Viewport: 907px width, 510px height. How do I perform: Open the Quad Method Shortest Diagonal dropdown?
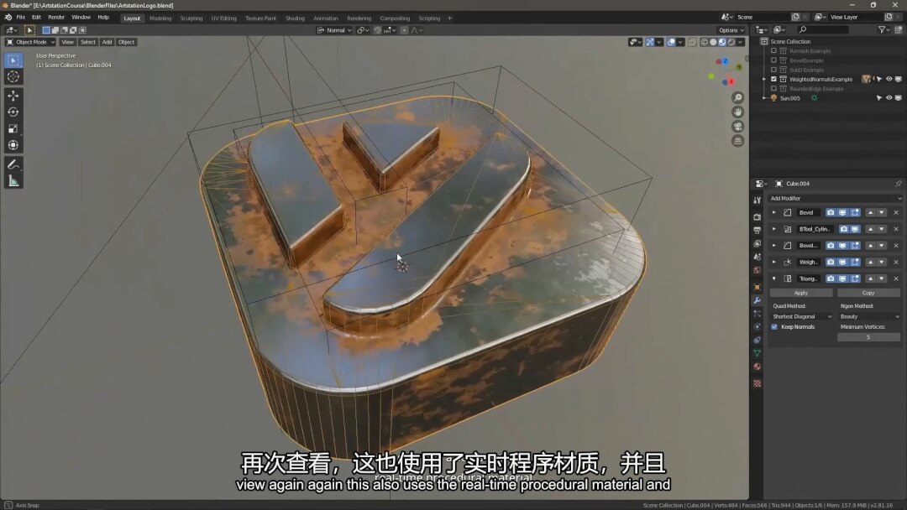802,316
